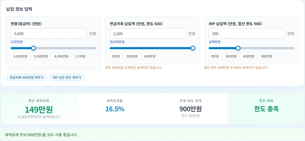Click the 연금저축 600만원 채우기 button
The image size is (305, 141).
[27, 77]
